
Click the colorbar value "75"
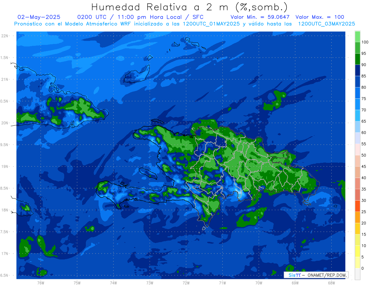click(x=364, y=99)
